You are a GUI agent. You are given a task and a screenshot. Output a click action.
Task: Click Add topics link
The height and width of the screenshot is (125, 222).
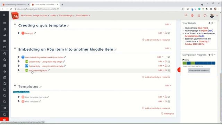(x=168, y=114)
